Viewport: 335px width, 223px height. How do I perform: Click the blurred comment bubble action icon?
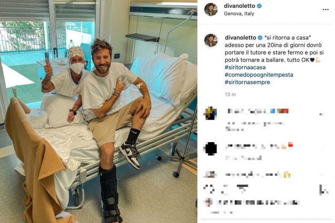coord(225,189)
